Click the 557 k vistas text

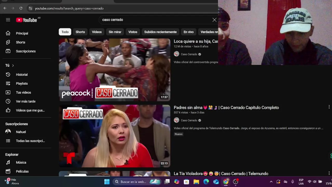(181, 112)
